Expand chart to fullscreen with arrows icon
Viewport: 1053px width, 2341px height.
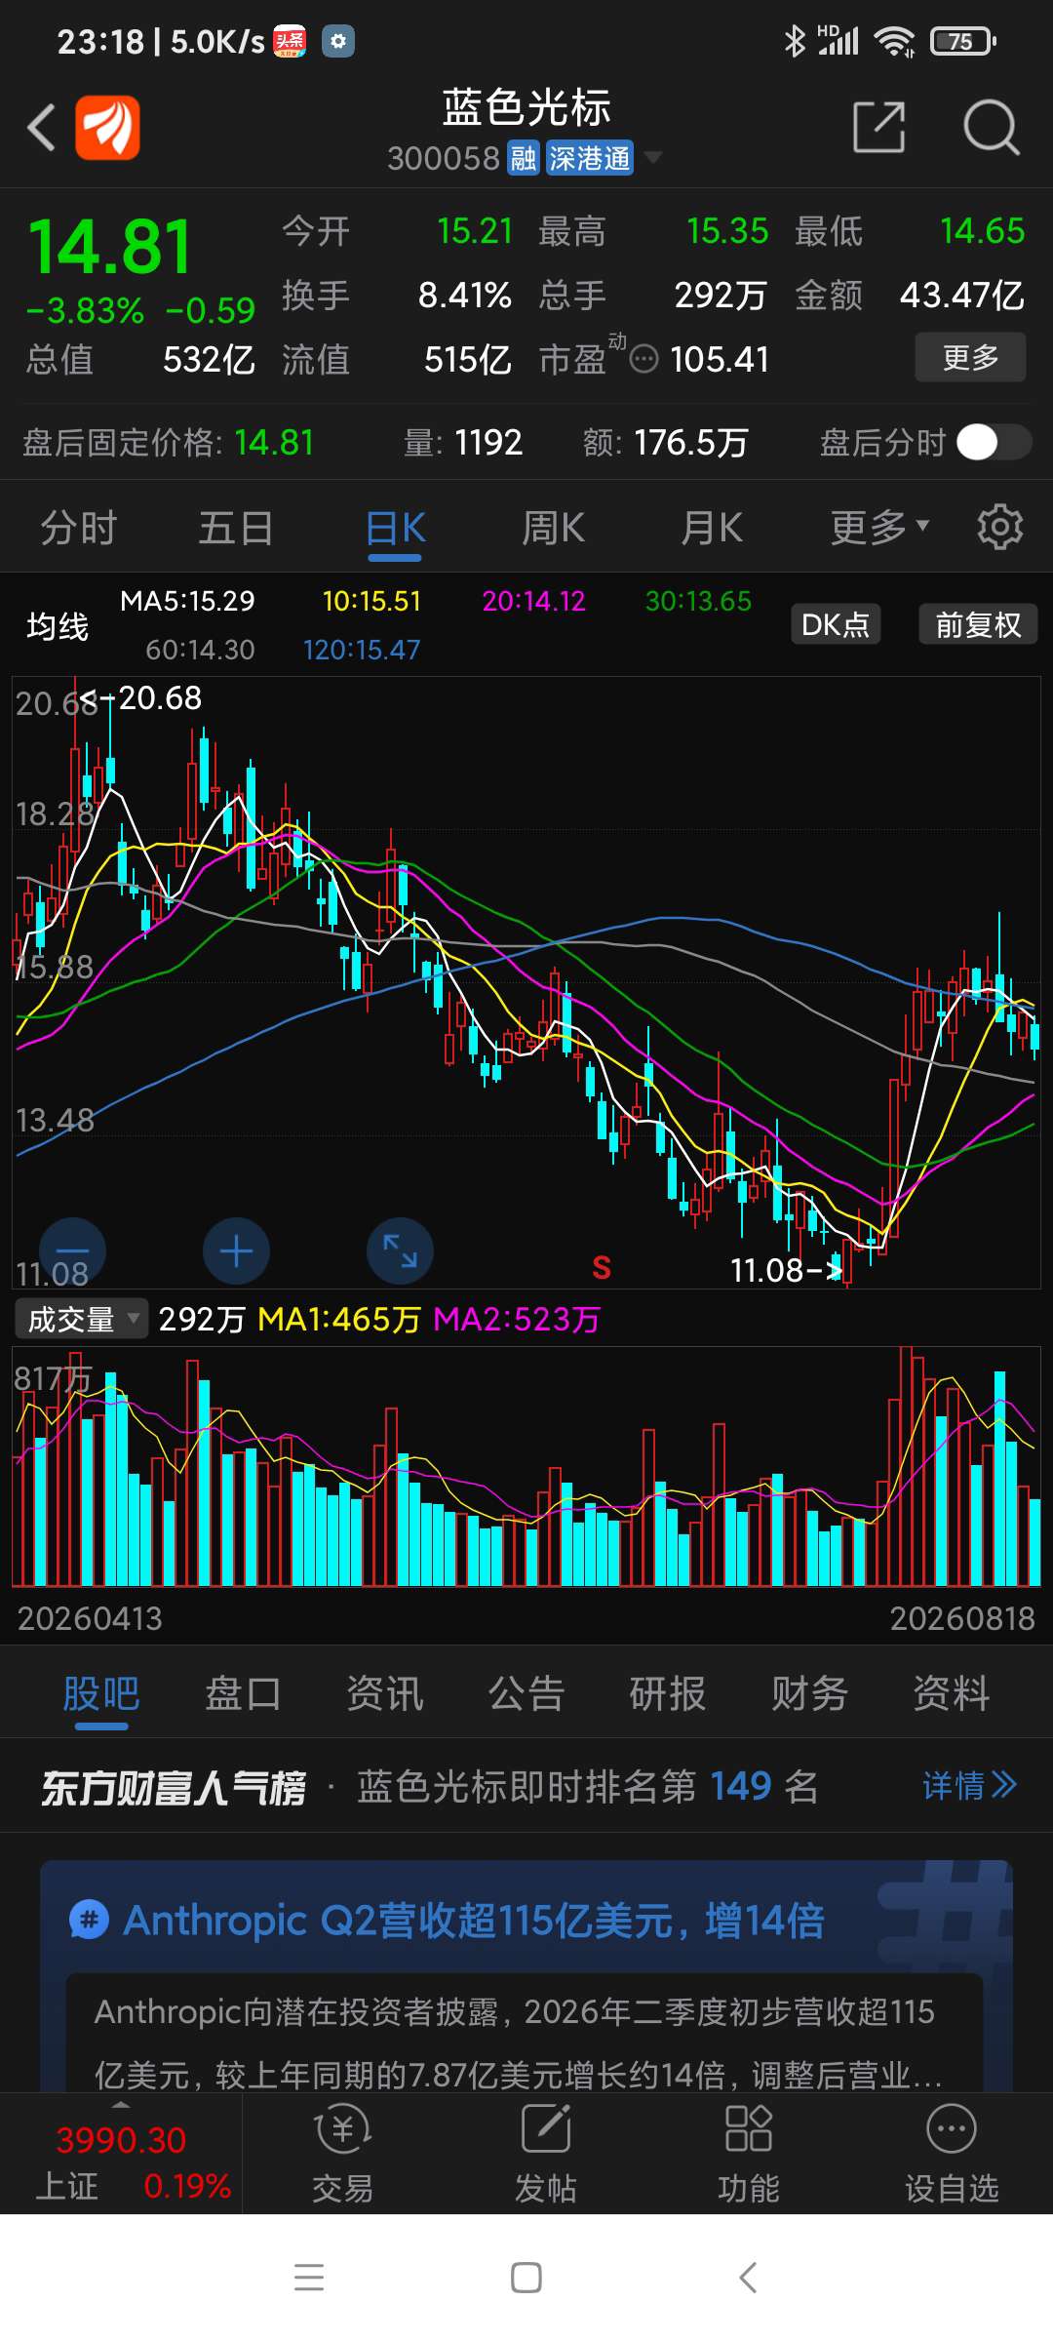(x=400, y=1251)
